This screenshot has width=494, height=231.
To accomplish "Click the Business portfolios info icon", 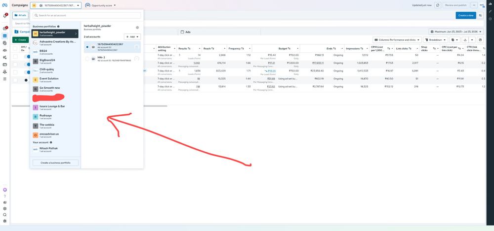I will tap(58, 27).
